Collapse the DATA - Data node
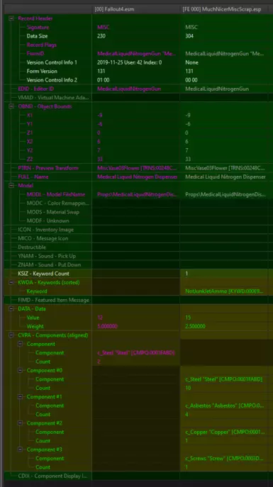 (x=11, y=309)
